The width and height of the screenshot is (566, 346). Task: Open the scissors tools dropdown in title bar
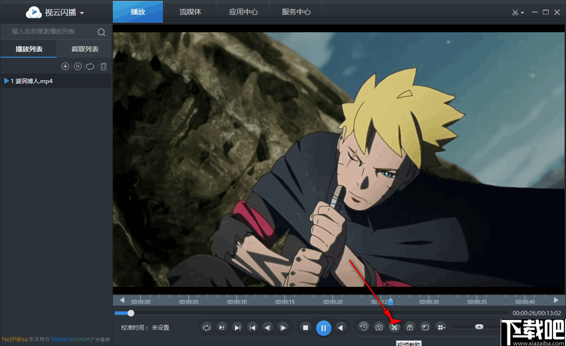tap(518, 12)
